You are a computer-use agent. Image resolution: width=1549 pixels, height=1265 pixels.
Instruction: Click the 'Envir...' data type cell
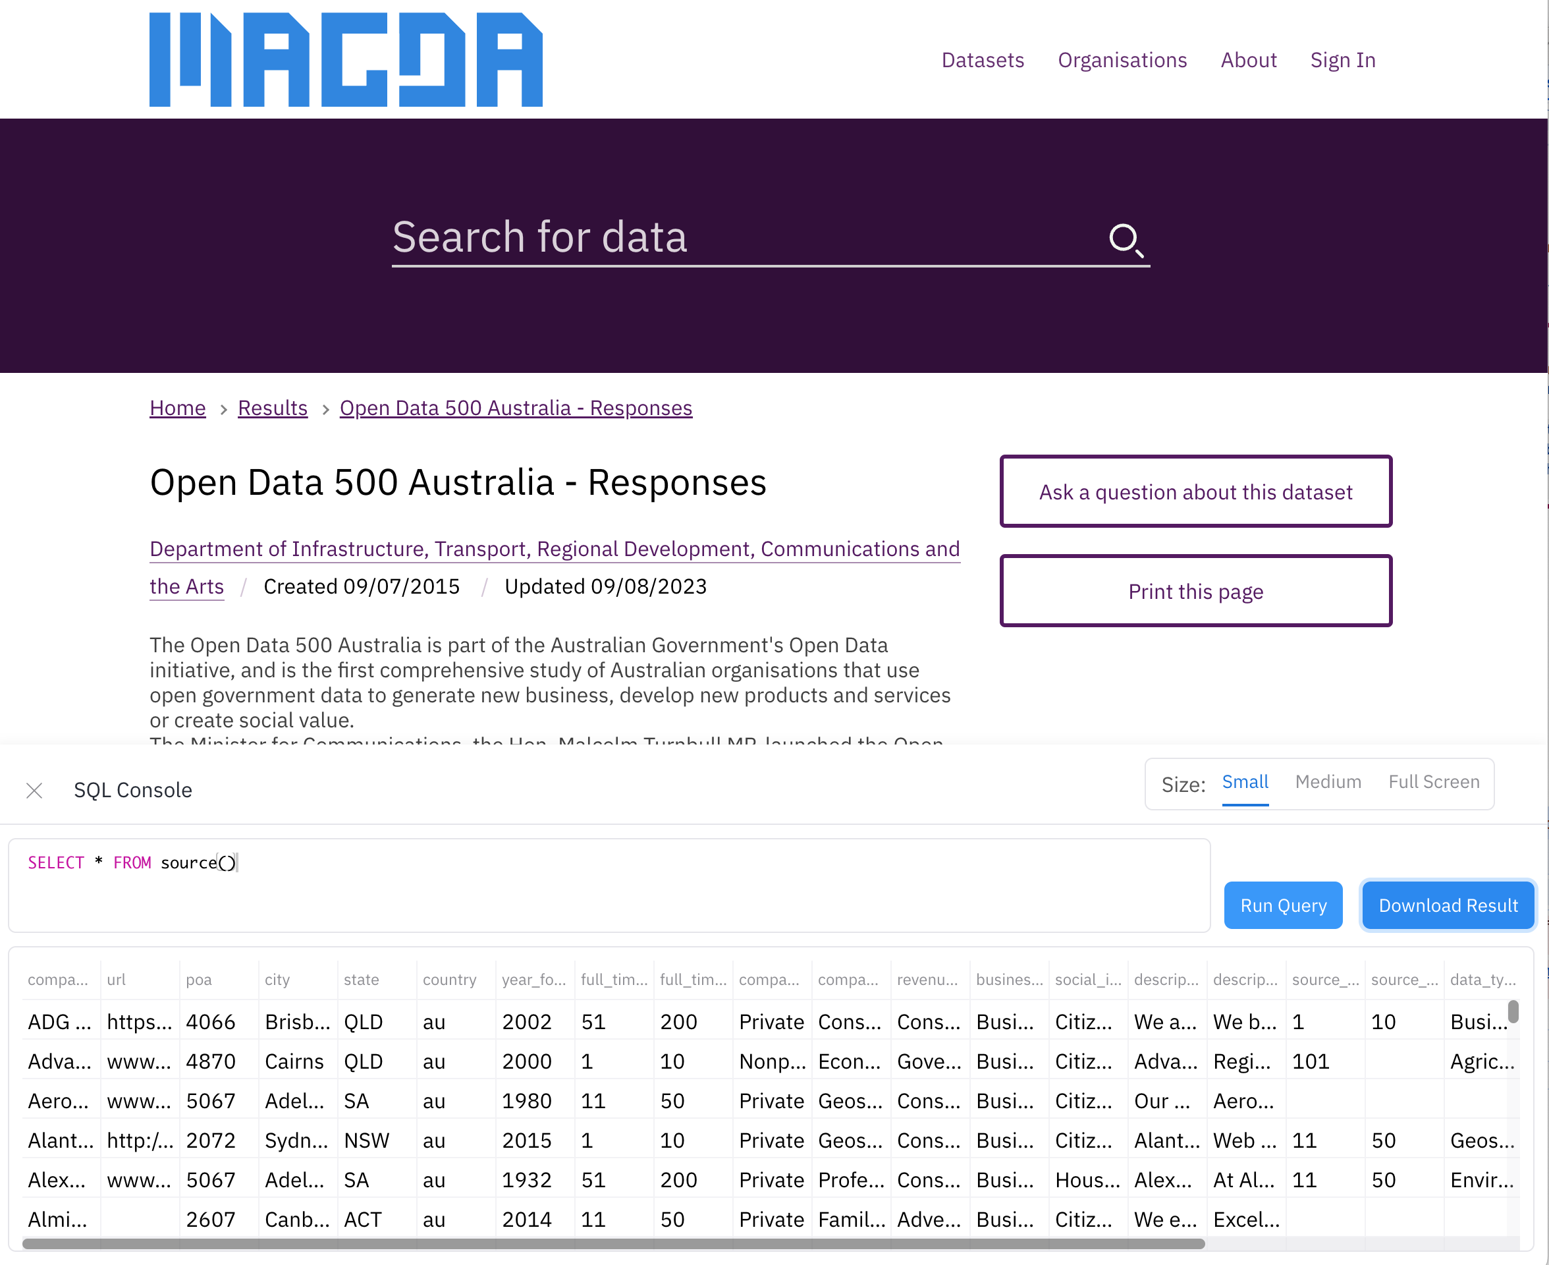pyautogui.click(x=1482, y=1181)
